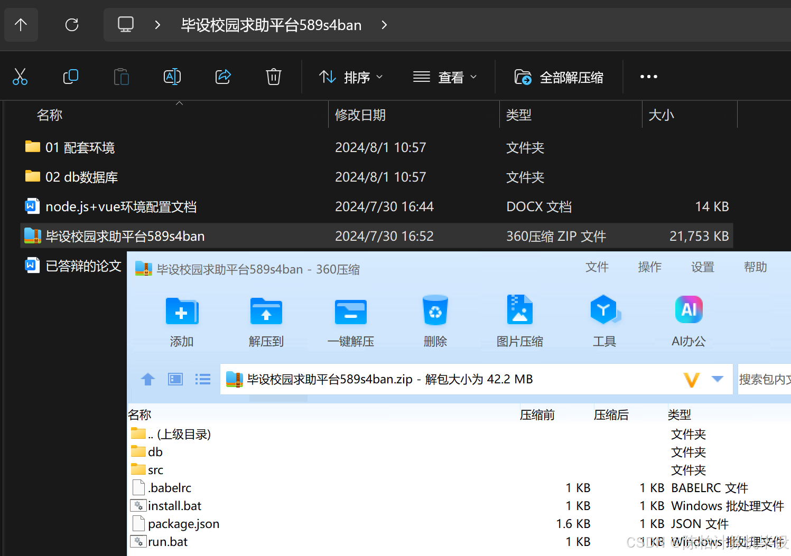Go up one folder level in Explorer

[x=21, y=25]
